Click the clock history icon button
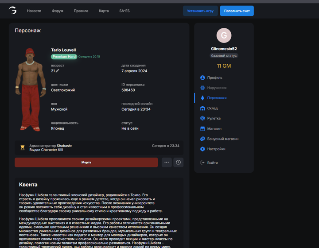319x248 pixels. click(178, 163)
